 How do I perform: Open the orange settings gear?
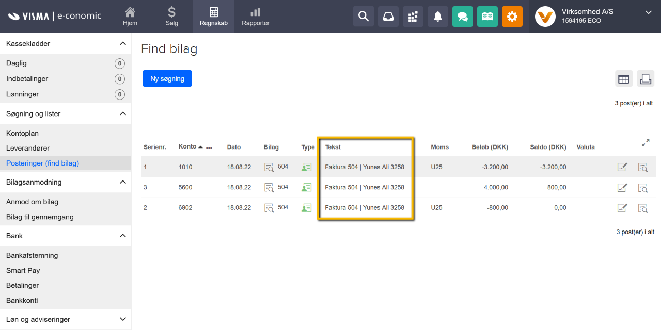[x=512, y=16]
